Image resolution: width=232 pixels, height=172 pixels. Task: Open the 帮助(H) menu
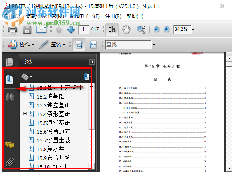tap(135, 16)
